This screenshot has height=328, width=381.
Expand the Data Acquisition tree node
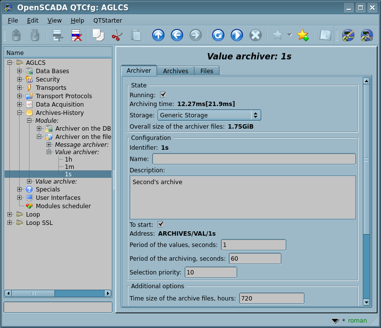coord(20,105)
